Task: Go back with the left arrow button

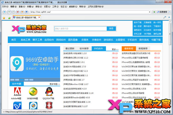Action: coord(9,12)
